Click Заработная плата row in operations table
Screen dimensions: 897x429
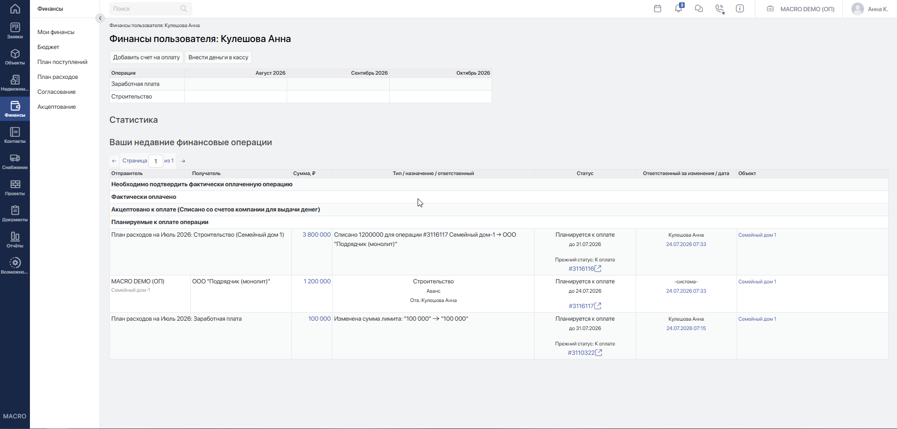(x=300, y=84)
